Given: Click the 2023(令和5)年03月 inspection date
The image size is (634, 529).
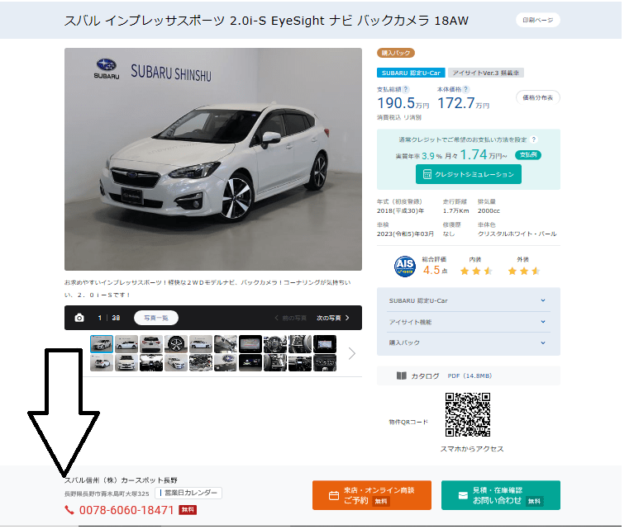Looking at the screenshot, I should [405, 234].
